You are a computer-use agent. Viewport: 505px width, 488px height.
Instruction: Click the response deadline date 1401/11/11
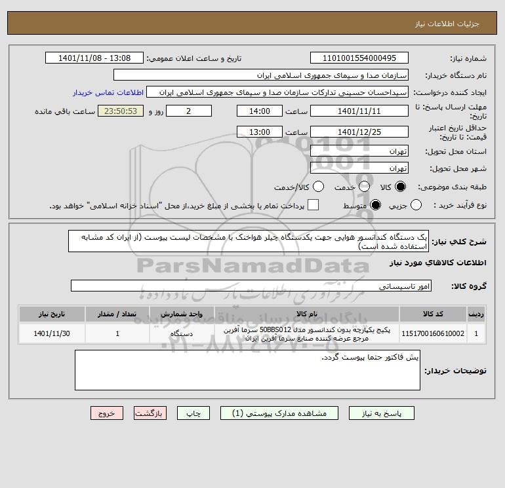click(x=359, y=111)
